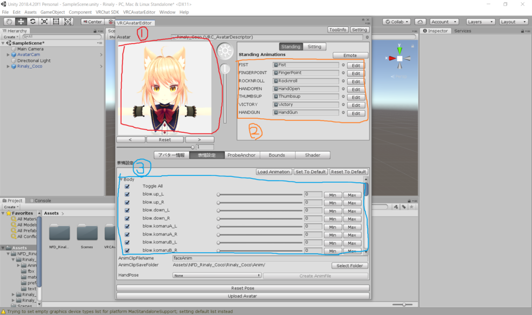Select the Rotate tool in toolbar

pos(33,21)
